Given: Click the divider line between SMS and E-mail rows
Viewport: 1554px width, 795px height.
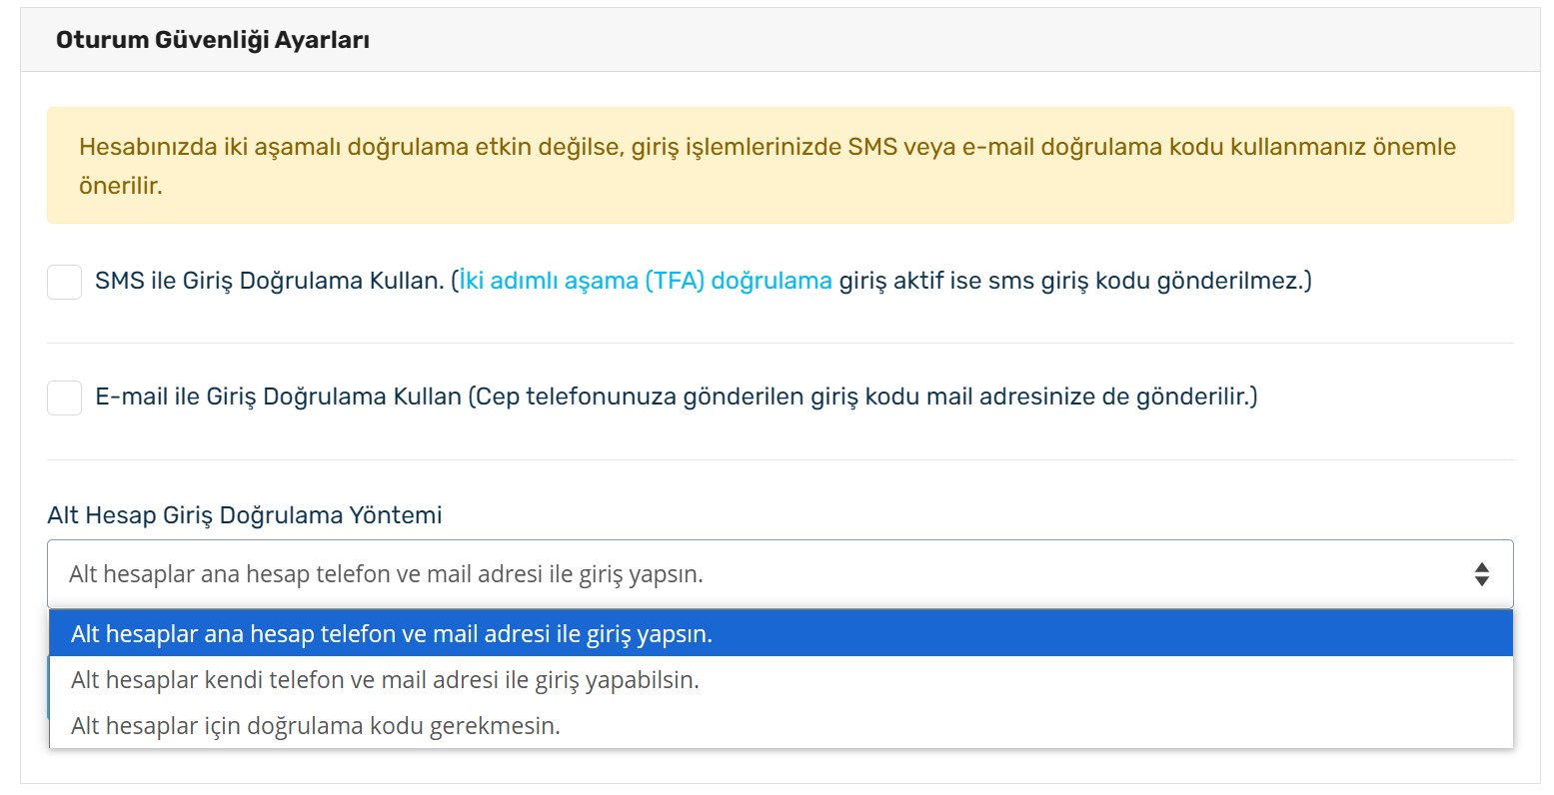Looking at the screenshot, I should 779,343.
